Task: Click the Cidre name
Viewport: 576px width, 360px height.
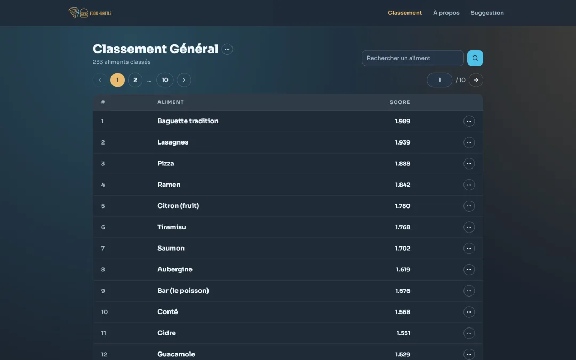Action: point(166,333)
